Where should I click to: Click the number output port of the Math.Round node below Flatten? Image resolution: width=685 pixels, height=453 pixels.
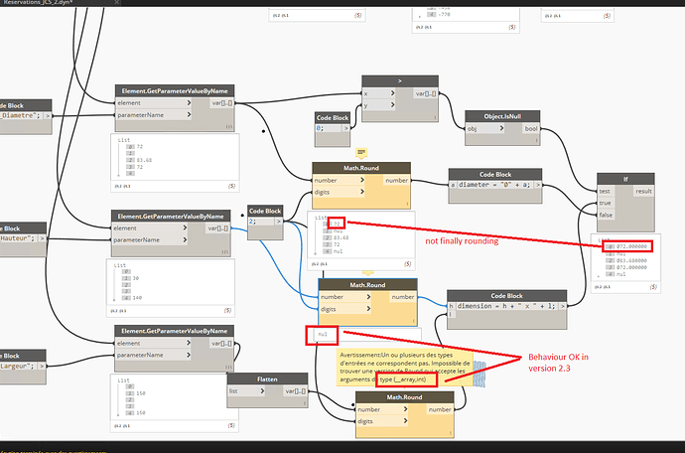(440, 409)
